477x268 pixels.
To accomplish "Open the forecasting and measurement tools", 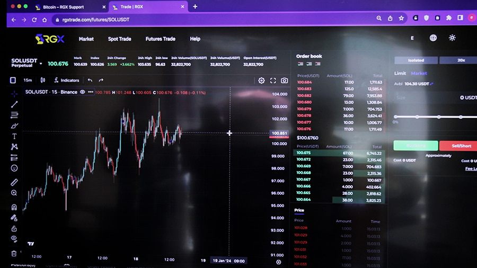I will pos(14,157).
